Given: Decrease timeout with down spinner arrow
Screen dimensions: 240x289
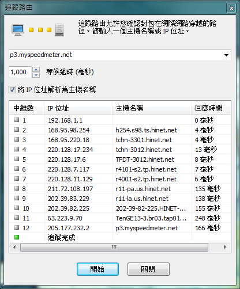Looking at the screenshot, I should coord(36,75).
